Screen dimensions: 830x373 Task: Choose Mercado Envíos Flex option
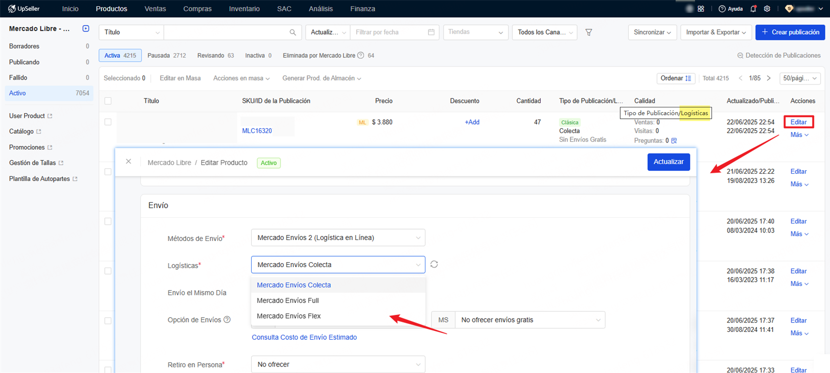[338, 316]
